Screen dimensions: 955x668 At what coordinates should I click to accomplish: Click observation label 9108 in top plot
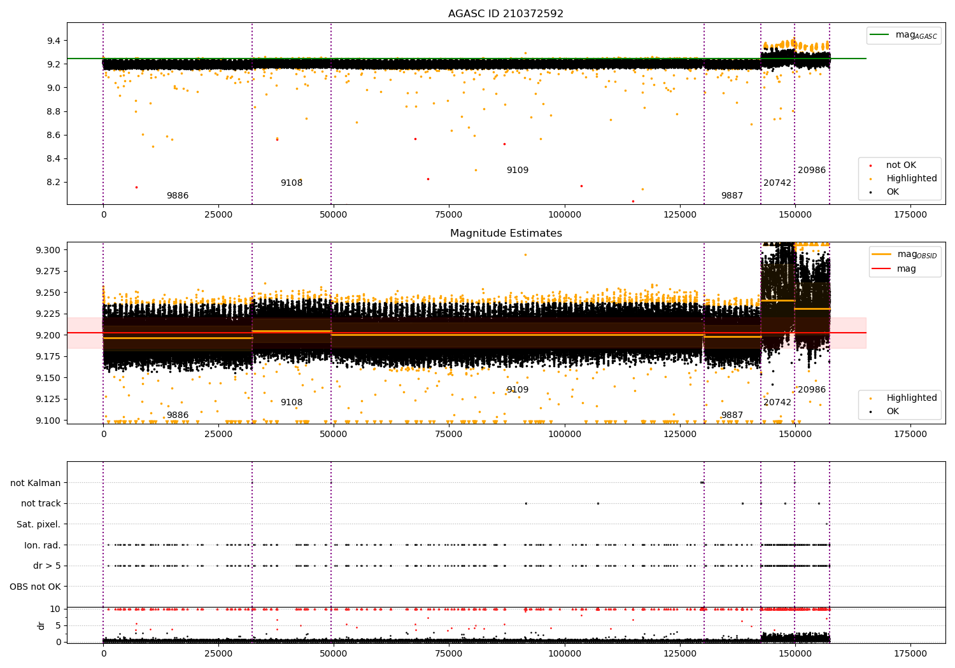tap(292, 183)
